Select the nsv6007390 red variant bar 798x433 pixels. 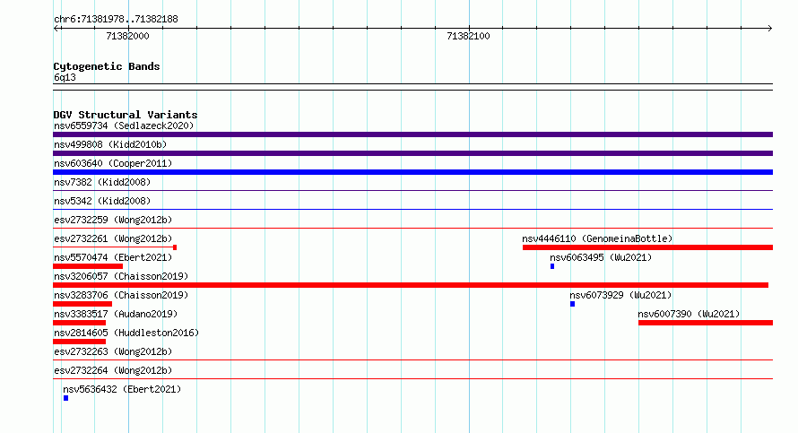[x=706, y=323]
